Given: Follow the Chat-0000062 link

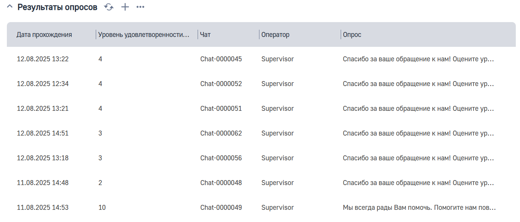Looking at the screenshot, I should (221, 133).
